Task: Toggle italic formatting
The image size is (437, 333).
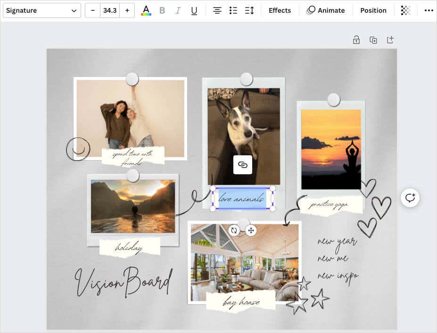Action: (178, 10)
